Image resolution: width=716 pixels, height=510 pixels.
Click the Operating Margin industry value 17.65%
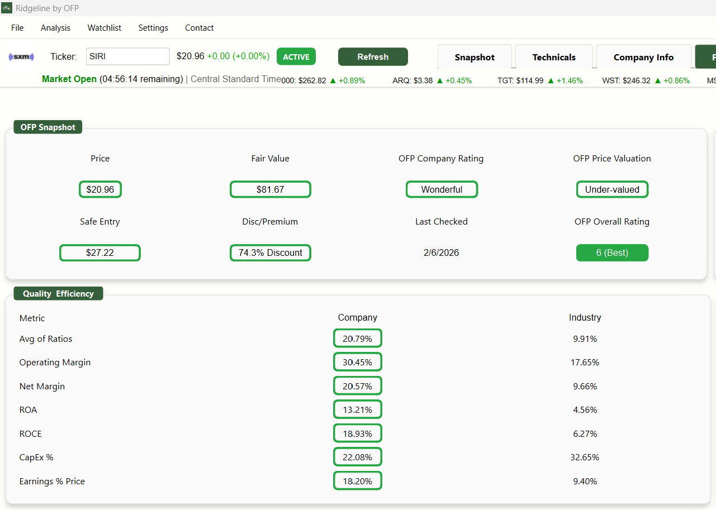pos(585,362)
